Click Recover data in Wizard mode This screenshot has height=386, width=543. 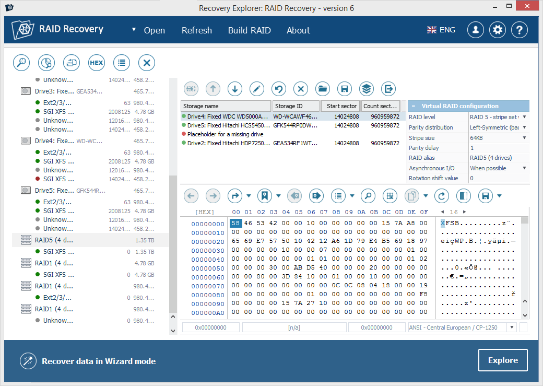pos(99,361)
